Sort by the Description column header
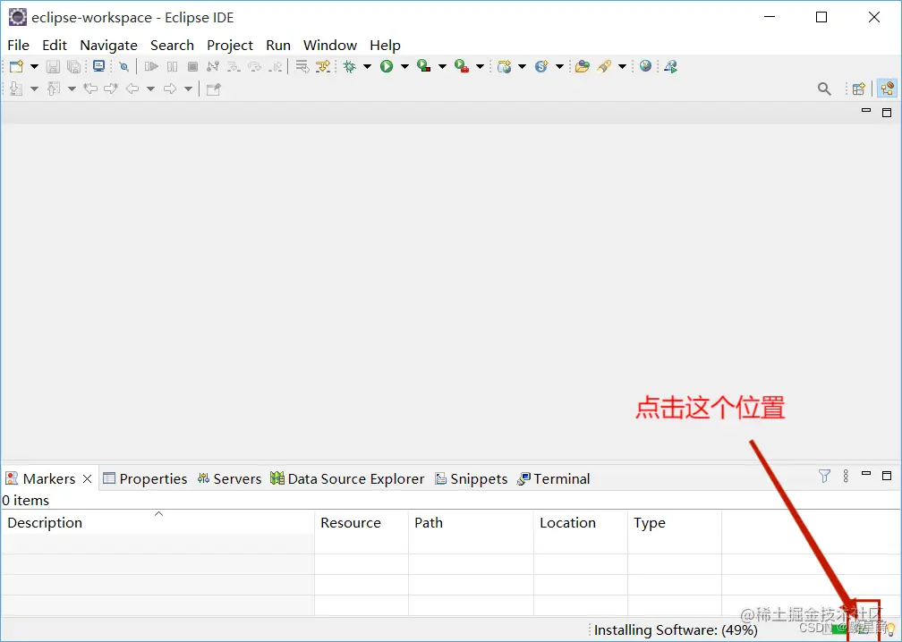This screenshot has height=642, width=902. 157,522
